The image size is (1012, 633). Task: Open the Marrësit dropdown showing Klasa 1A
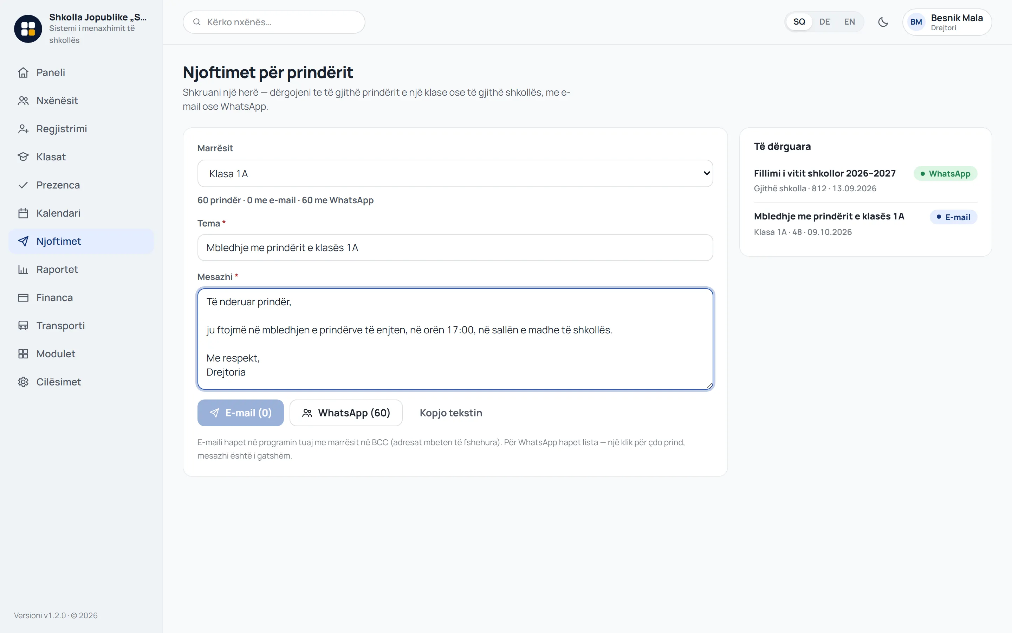click(x=455, y=173)
